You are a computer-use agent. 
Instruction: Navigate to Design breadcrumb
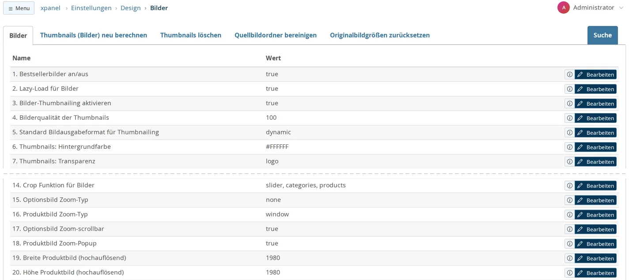click(x=131, y=8)
